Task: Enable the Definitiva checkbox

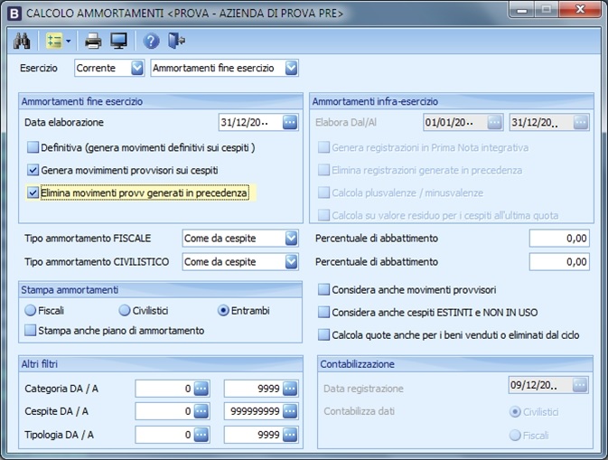Action: click(33, 147)
